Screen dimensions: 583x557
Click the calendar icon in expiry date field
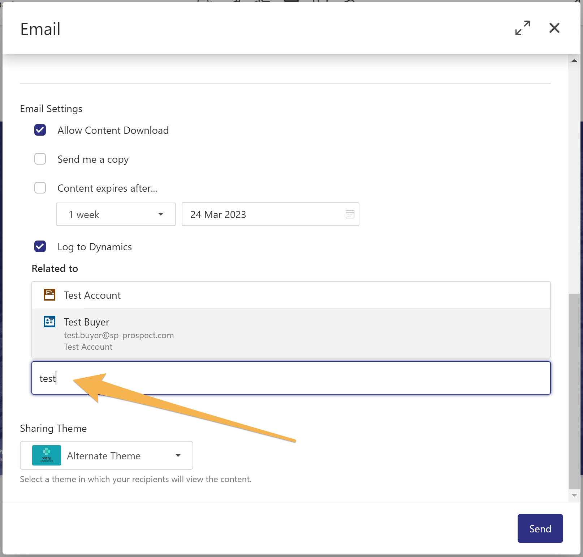click(350, 214)
